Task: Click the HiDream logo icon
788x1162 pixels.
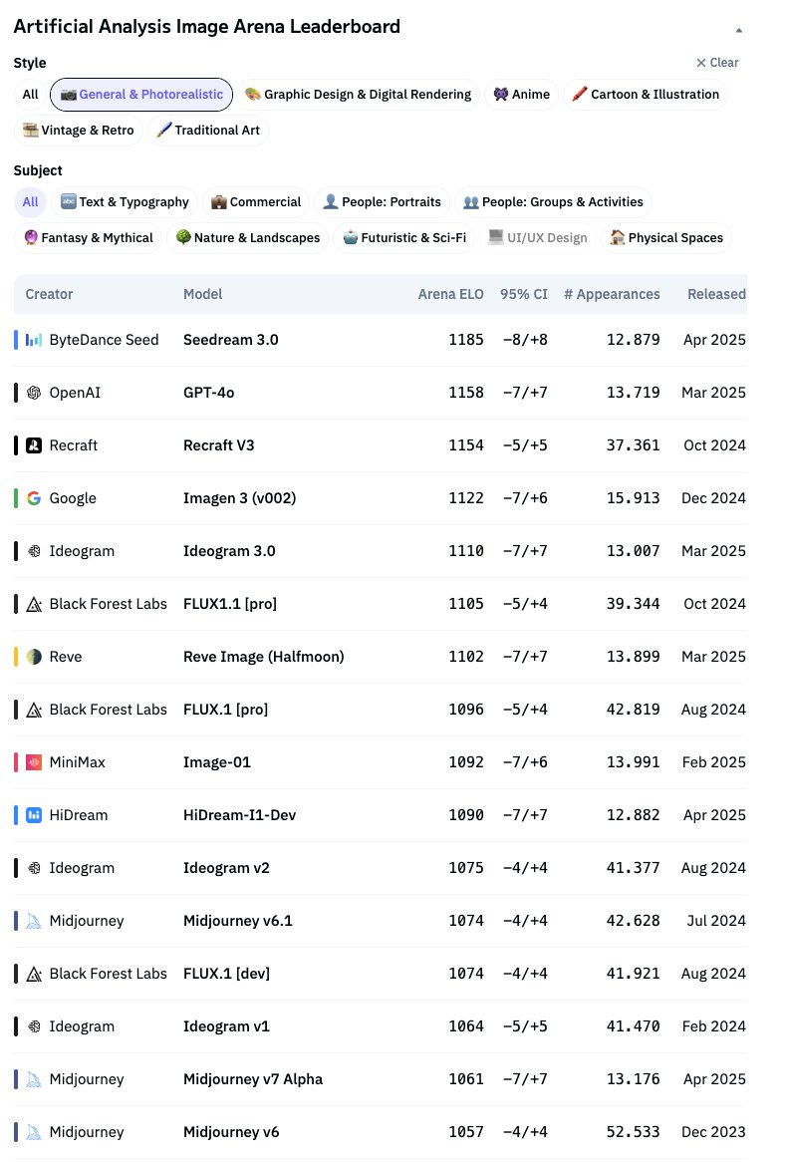Action: 33,815
